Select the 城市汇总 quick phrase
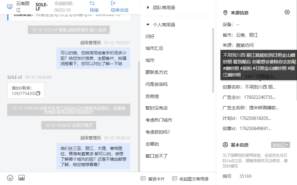This screenshot has height=185, width=297. [154, 48]
